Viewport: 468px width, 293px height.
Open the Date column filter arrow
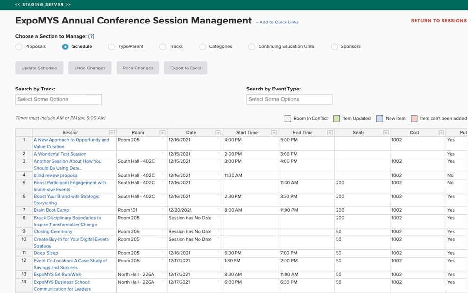(x=218, y=133)
